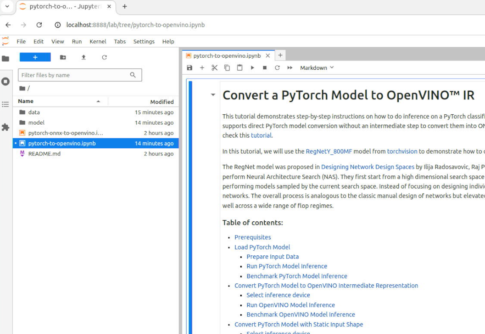Restart kernel and run all cells
Viewport: 485px width, 334px height.
[290, 68]
